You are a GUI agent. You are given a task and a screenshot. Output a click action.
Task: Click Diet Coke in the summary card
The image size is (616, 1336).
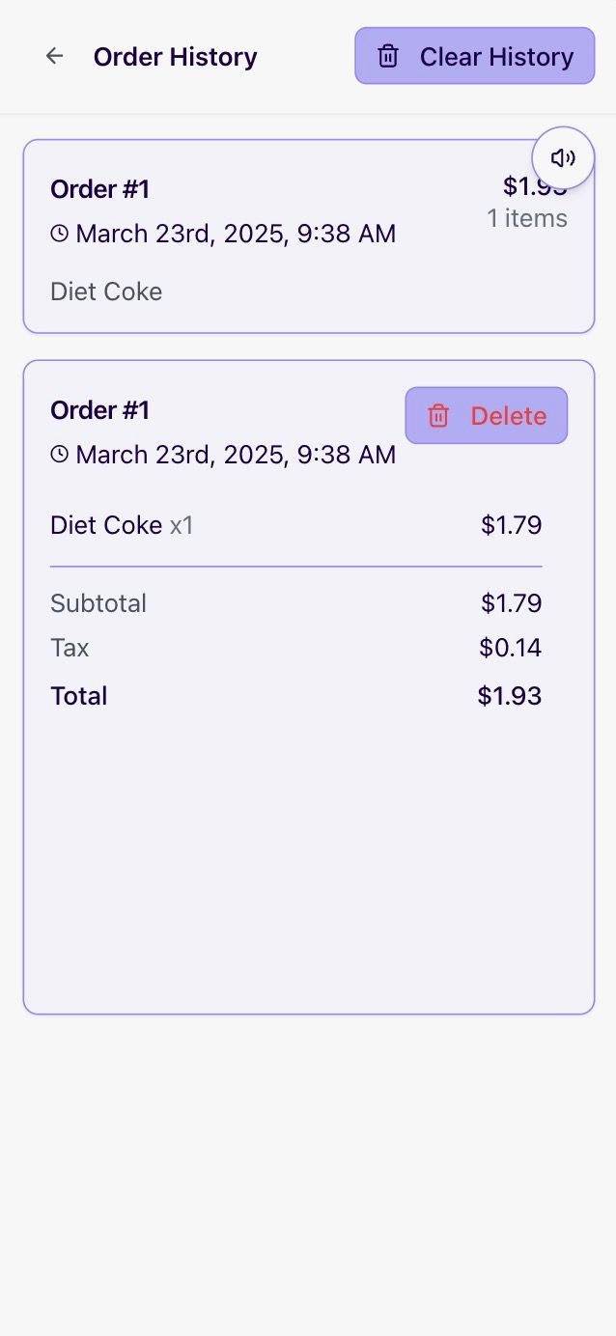point(106,292)
